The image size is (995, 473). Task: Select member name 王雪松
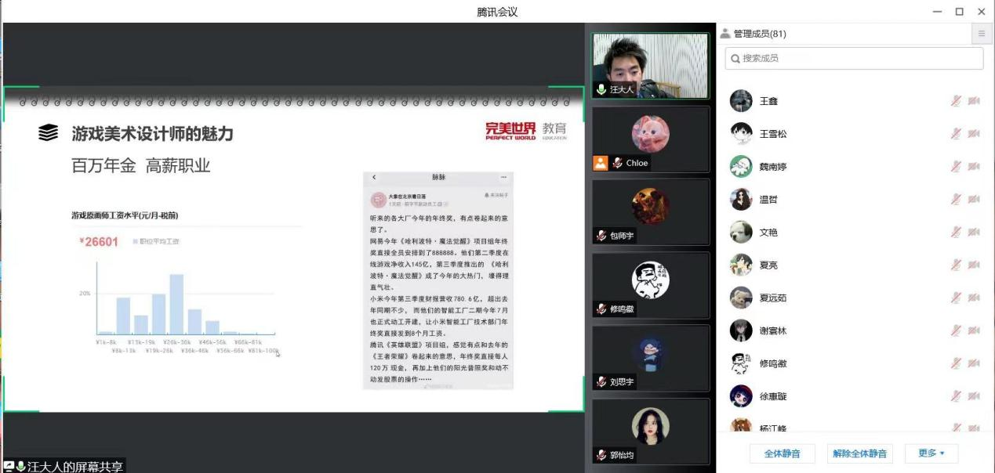pyautogui.click(x=773, y=134)
